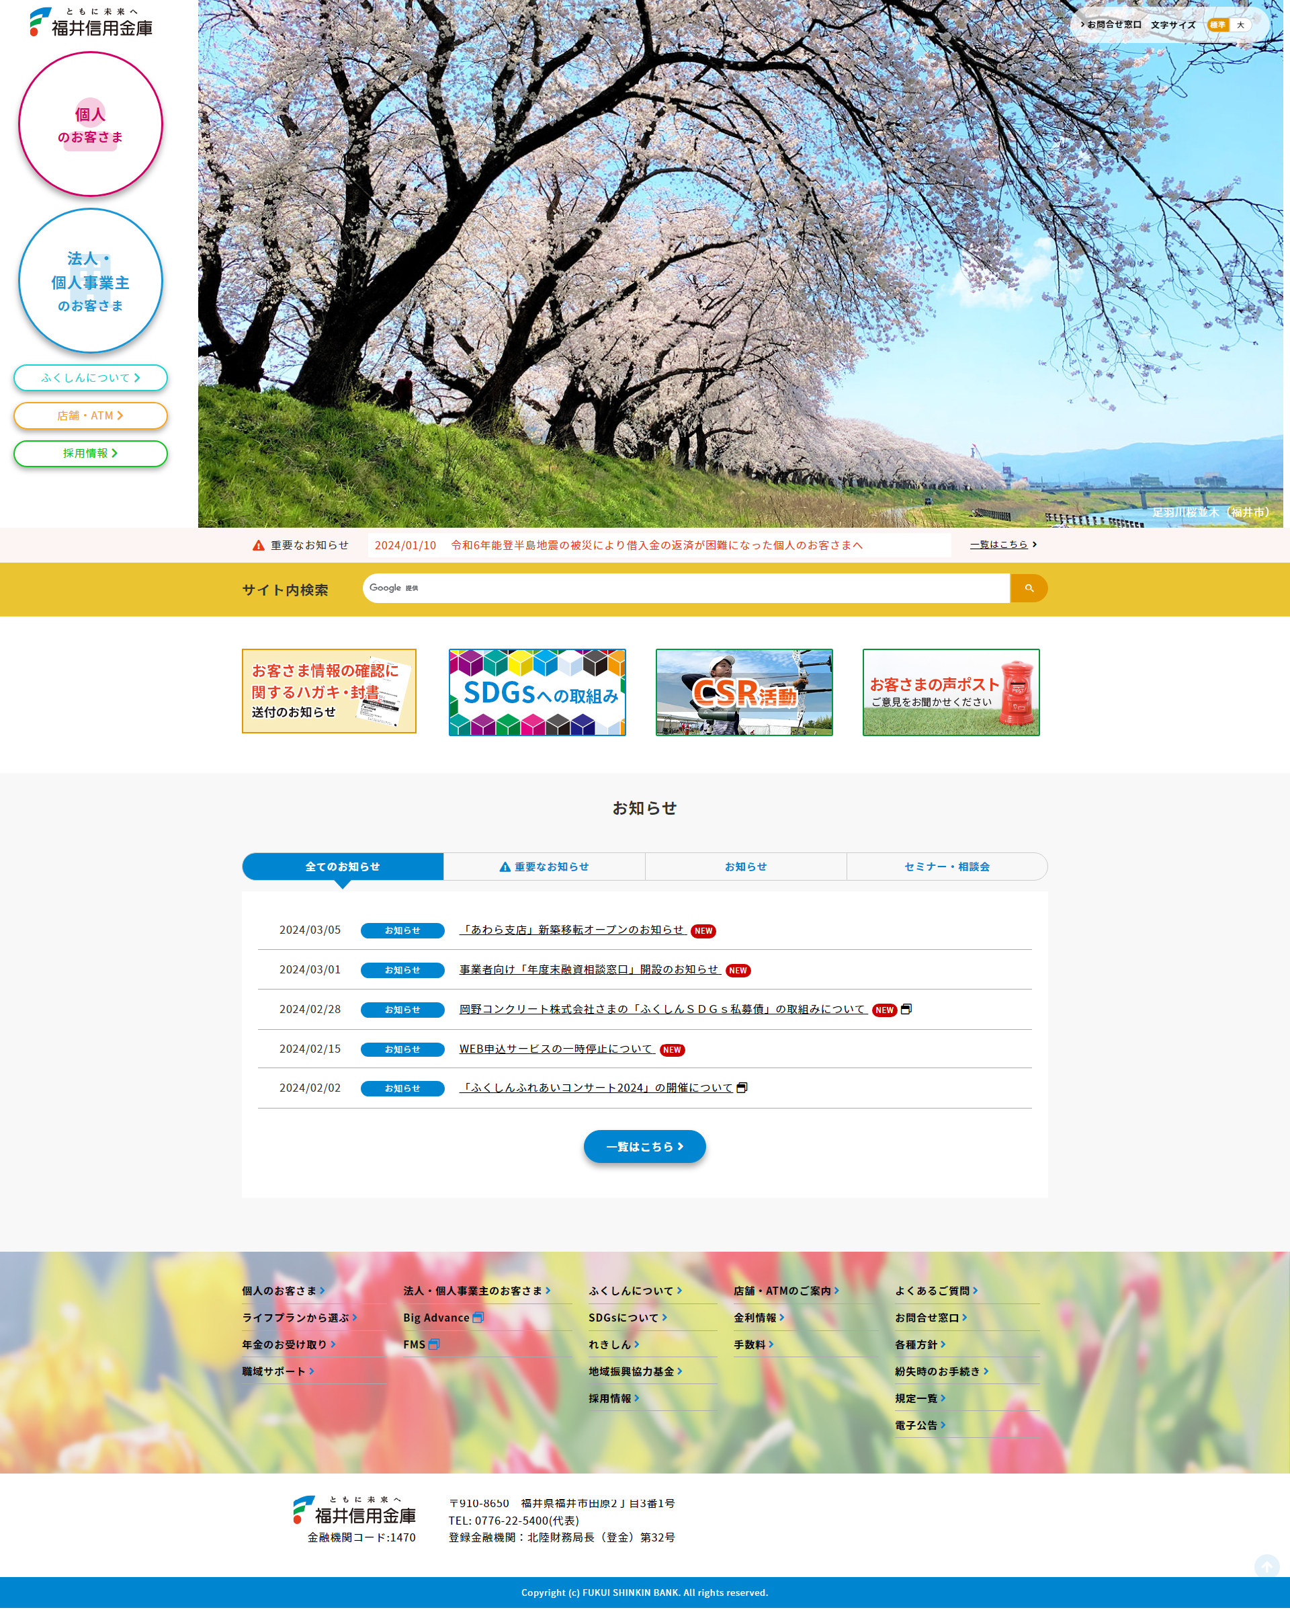The width and height of the screenshot is (1290, 1610).
Task: Expand the ふくしんについて menu button
Action: click(90, 378)
